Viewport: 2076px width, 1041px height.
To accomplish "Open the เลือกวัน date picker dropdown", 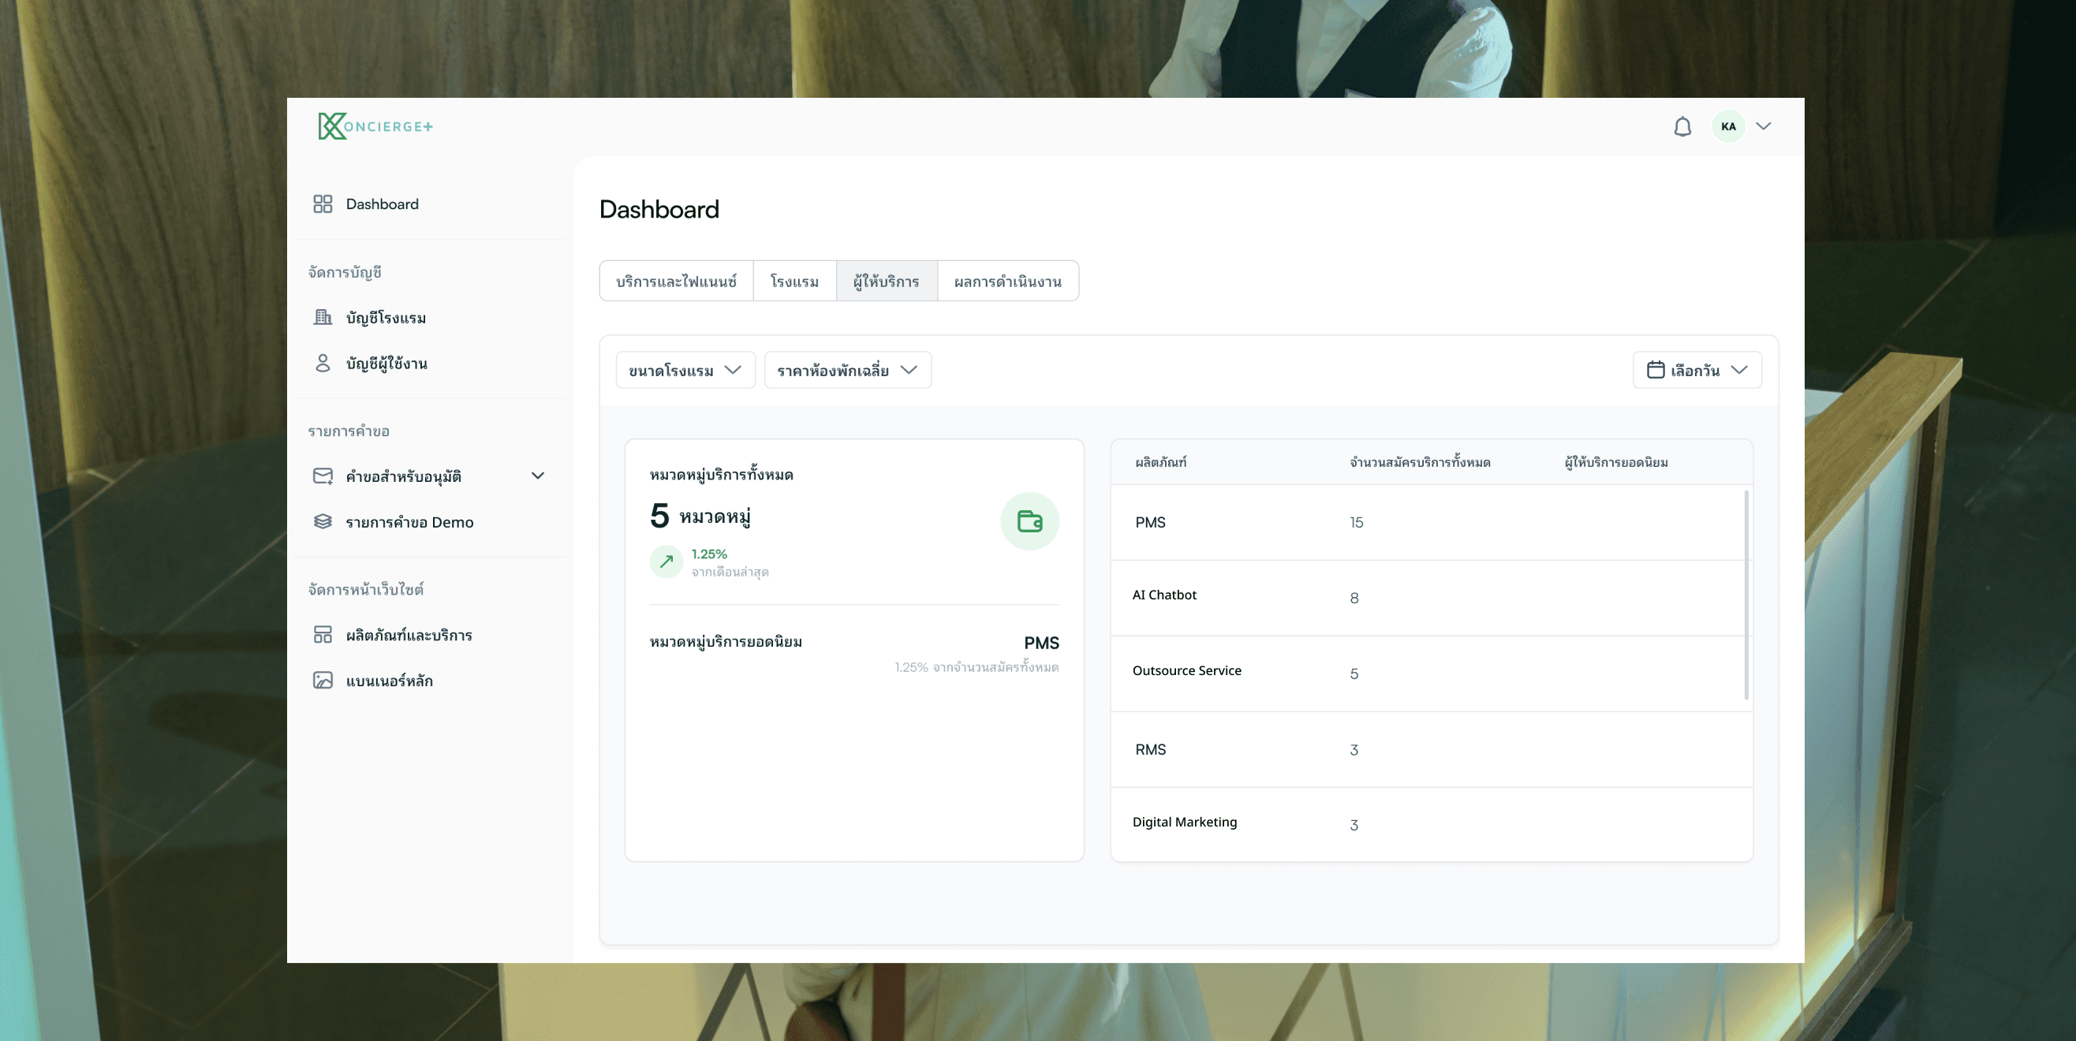I will point(1697,370).
